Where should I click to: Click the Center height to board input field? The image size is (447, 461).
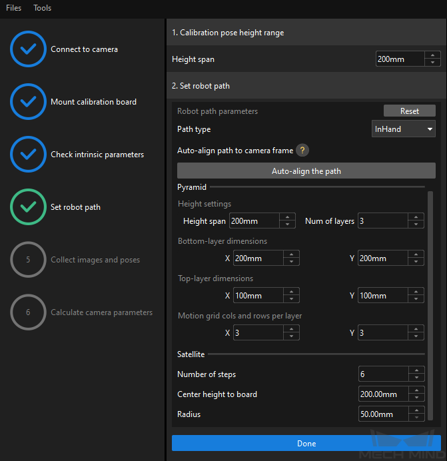tap(384, 394)
